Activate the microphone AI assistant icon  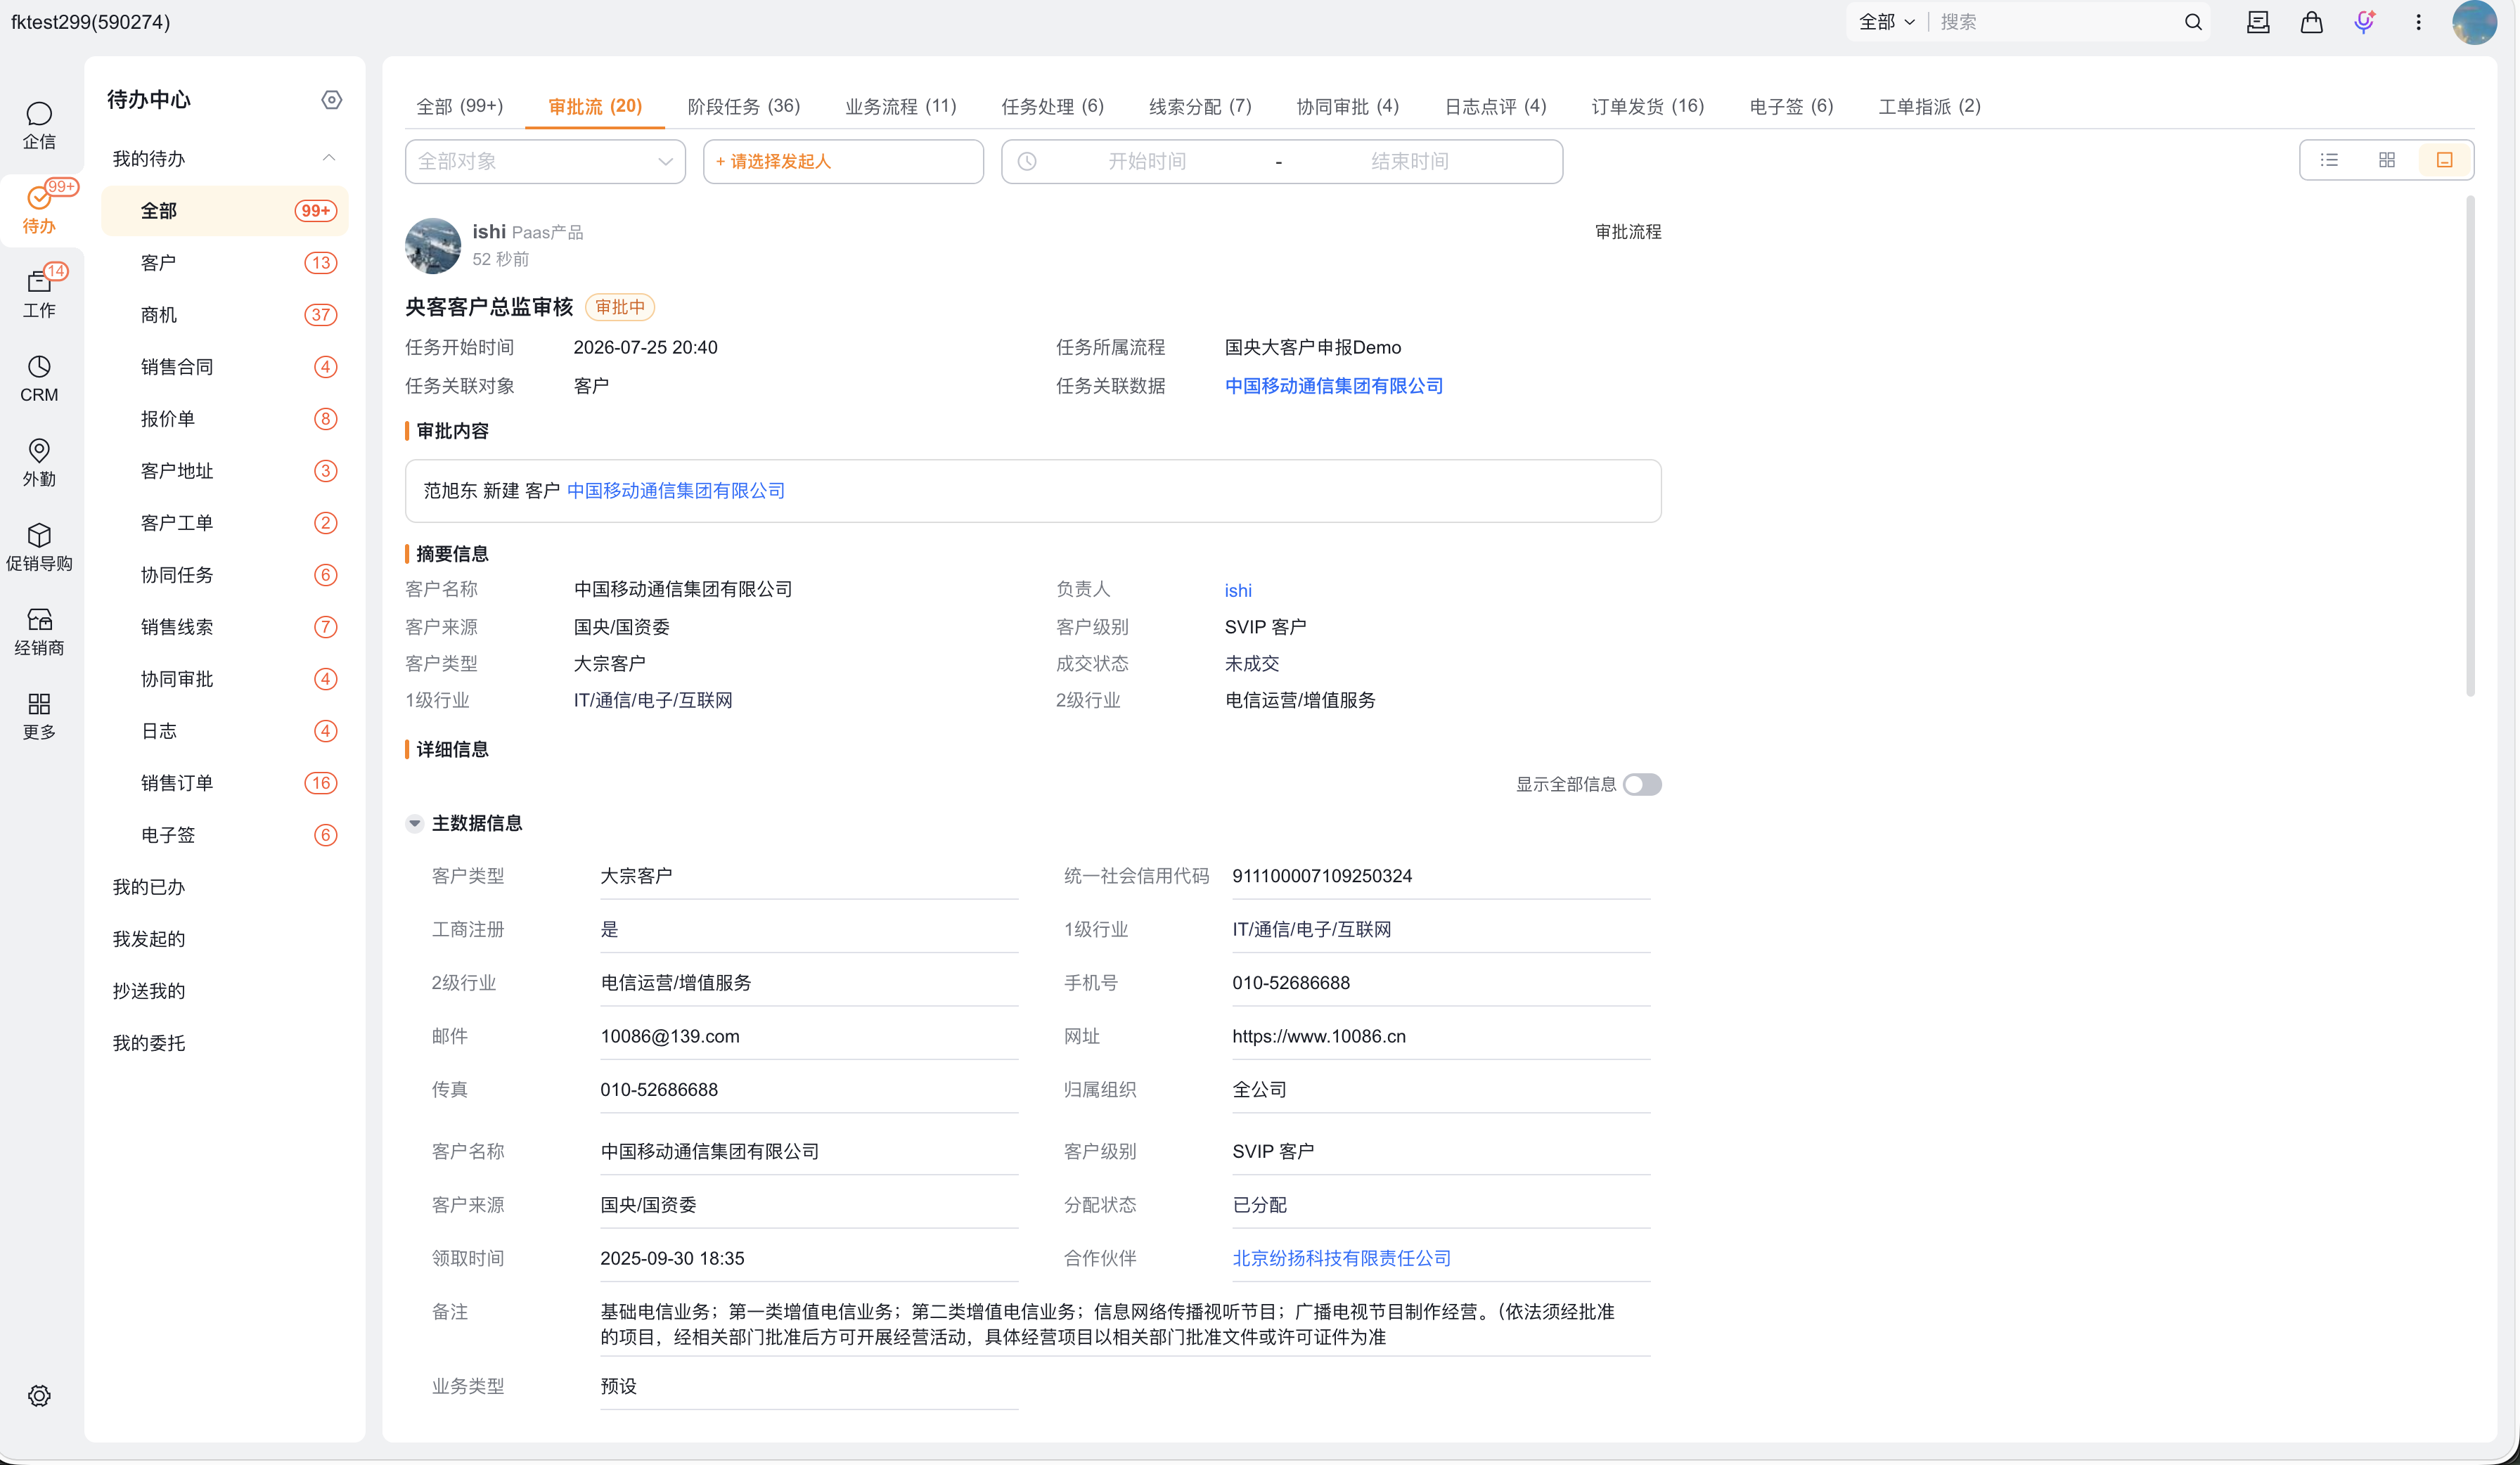(2364, 22)
